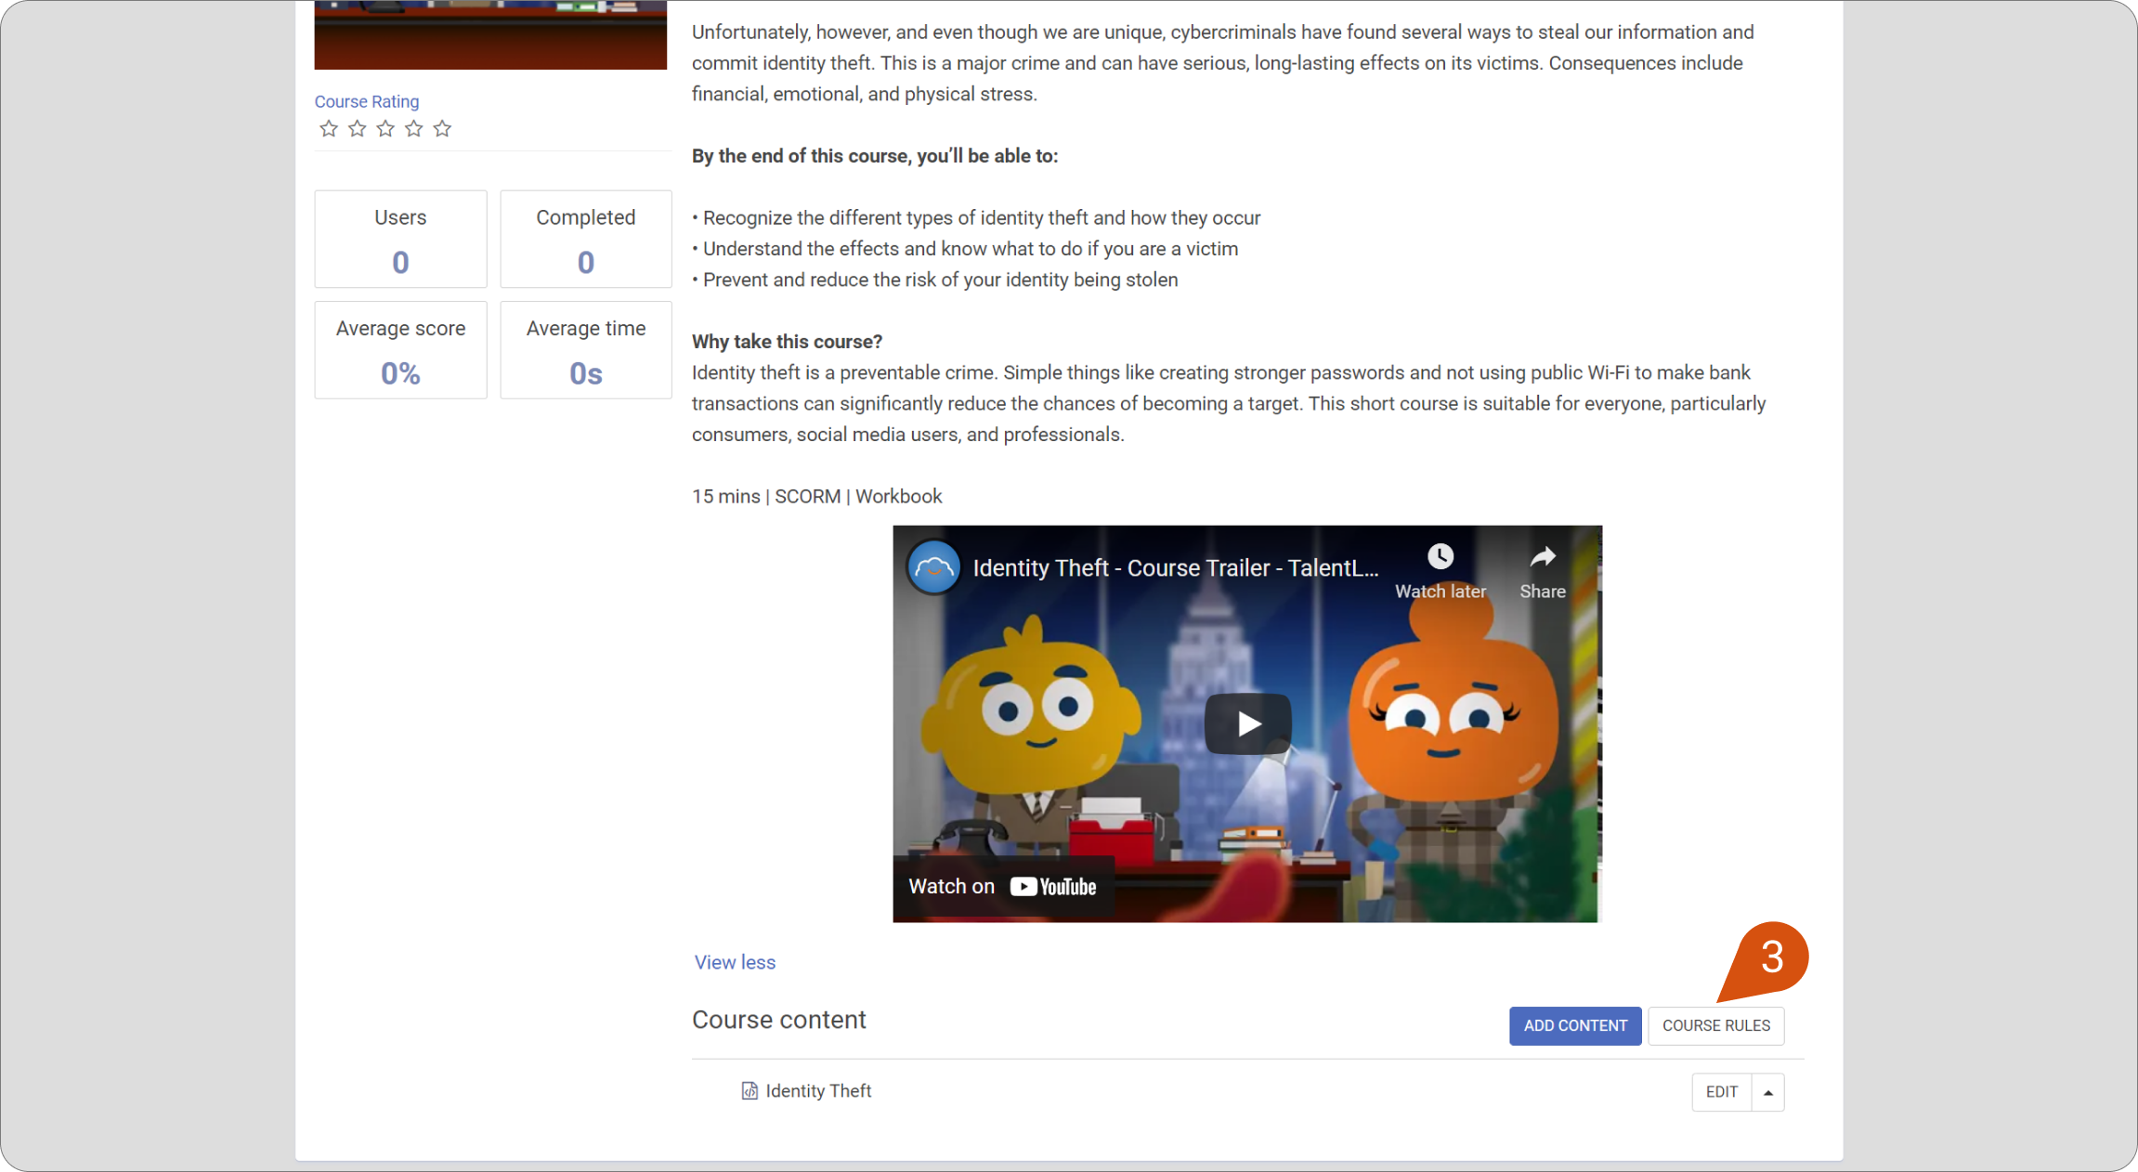Rate the course two stars
Viewport: 2138px width, 1172px height.
358,129
